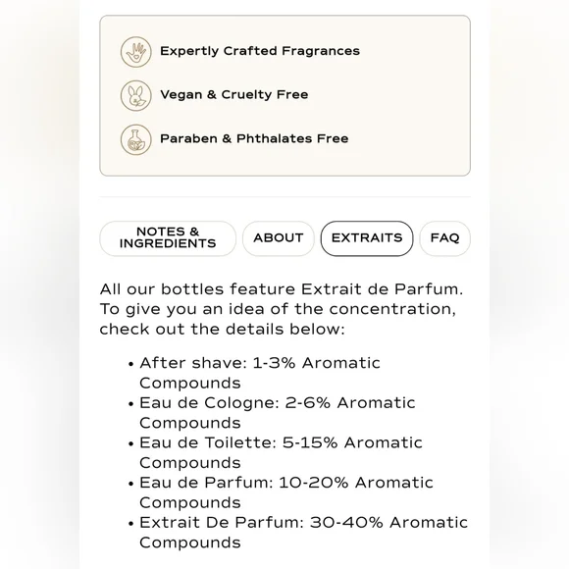Viewport: 569px width, 569px height.
Task: Click the After shave concentration bullet
Action: [259, 373]
